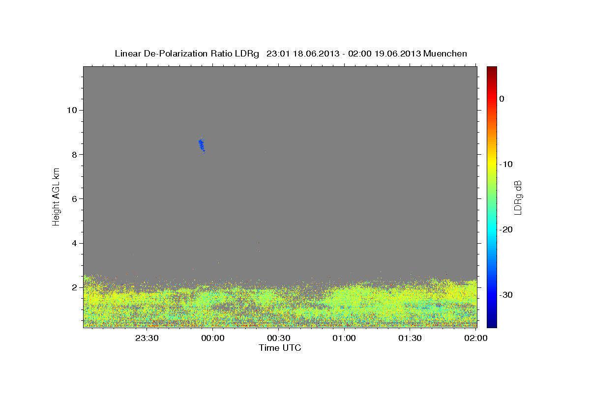Image resolution: width=590 pixels, height=393 pixels.
Task: Click the height axis label 4
Action: click(74, 243)
